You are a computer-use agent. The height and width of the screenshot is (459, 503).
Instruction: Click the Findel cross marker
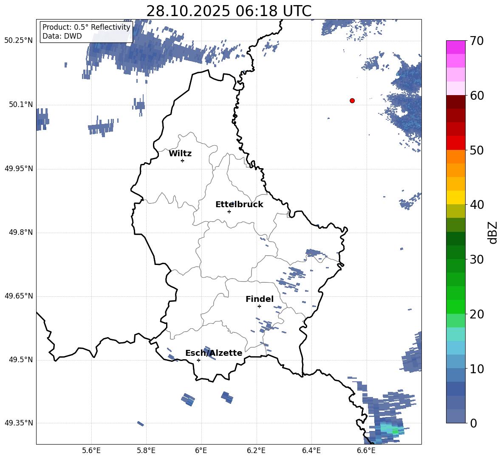coord(259,307)
